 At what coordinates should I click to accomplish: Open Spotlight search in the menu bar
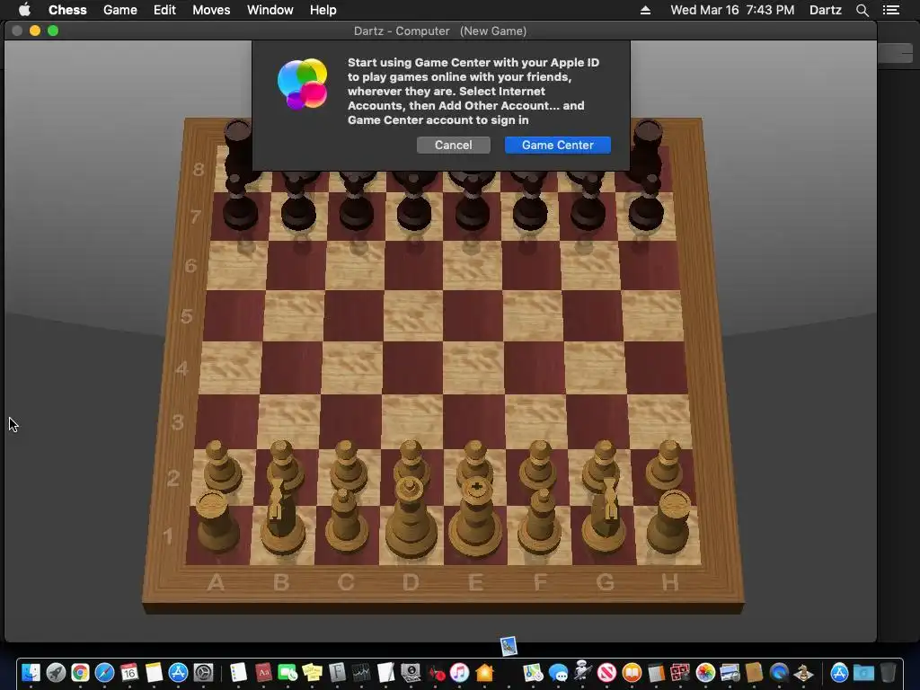click(x=862, y=10)
